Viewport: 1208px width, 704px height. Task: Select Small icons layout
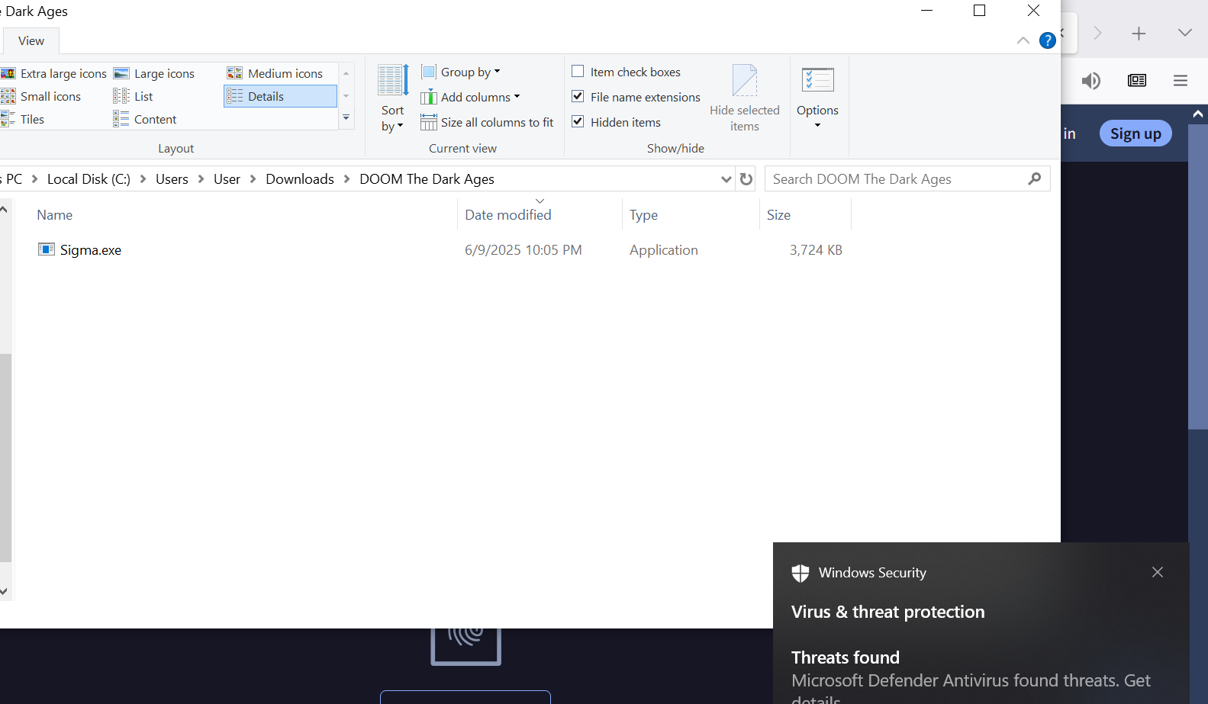click(x=41, y=96)
